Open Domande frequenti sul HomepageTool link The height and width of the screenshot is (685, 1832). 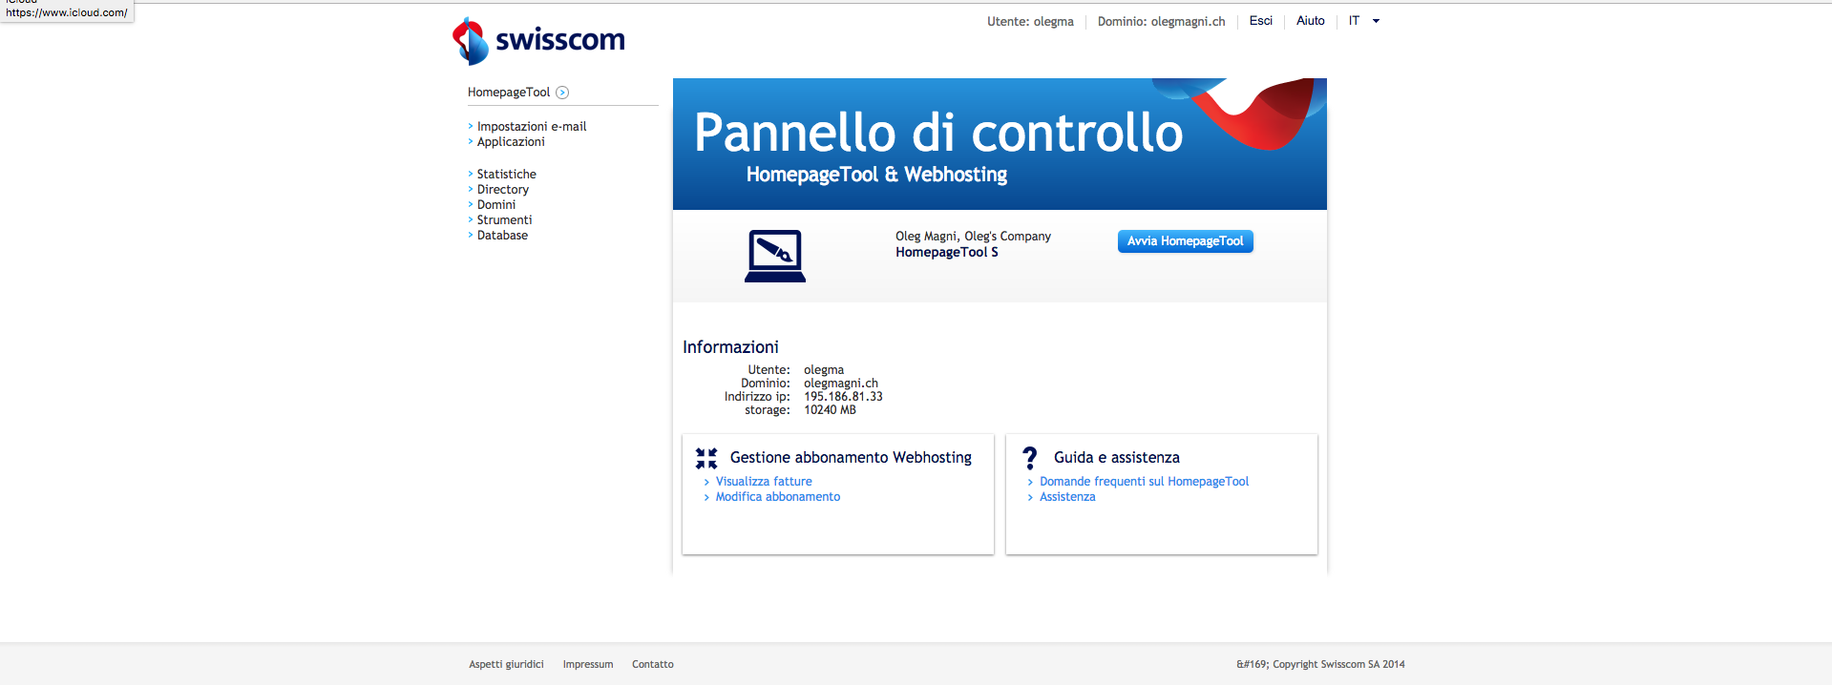pos(1144,482)
